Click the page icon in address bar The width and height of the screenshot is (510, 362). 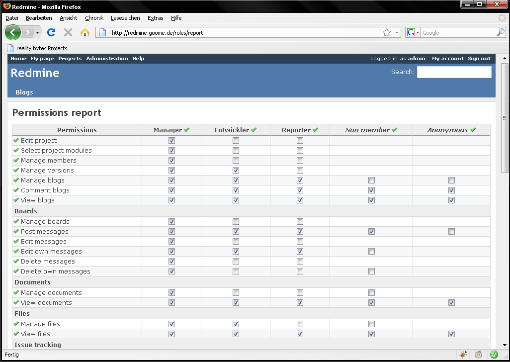102,32
